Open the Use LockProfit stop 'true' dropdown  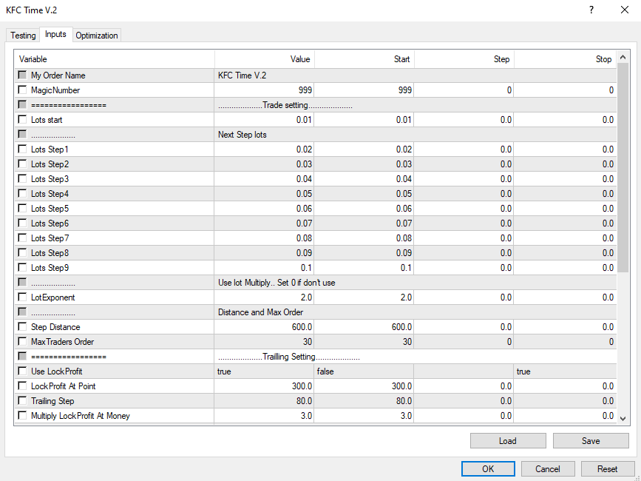pyautogui.click(x=565, y=371)
